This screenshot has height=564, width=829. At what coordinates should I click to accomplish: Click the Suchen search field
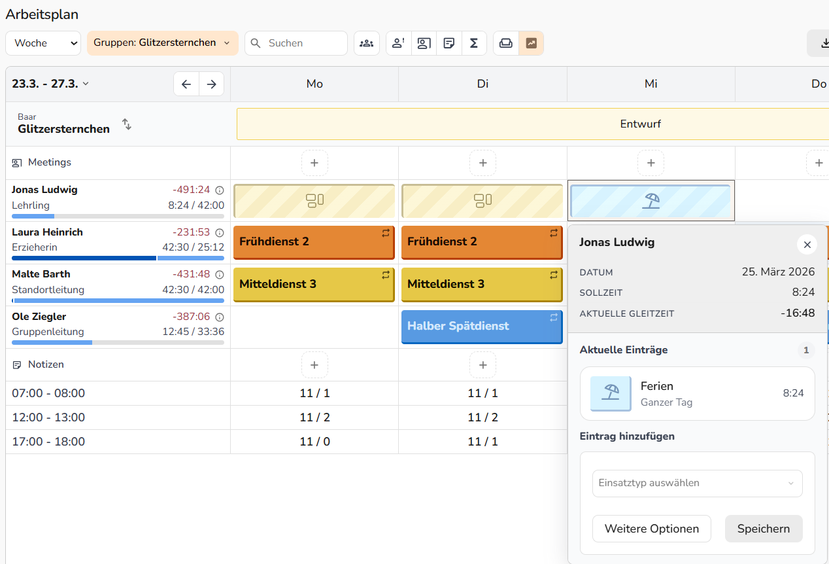pyautogui.click(x=303, y=43)
